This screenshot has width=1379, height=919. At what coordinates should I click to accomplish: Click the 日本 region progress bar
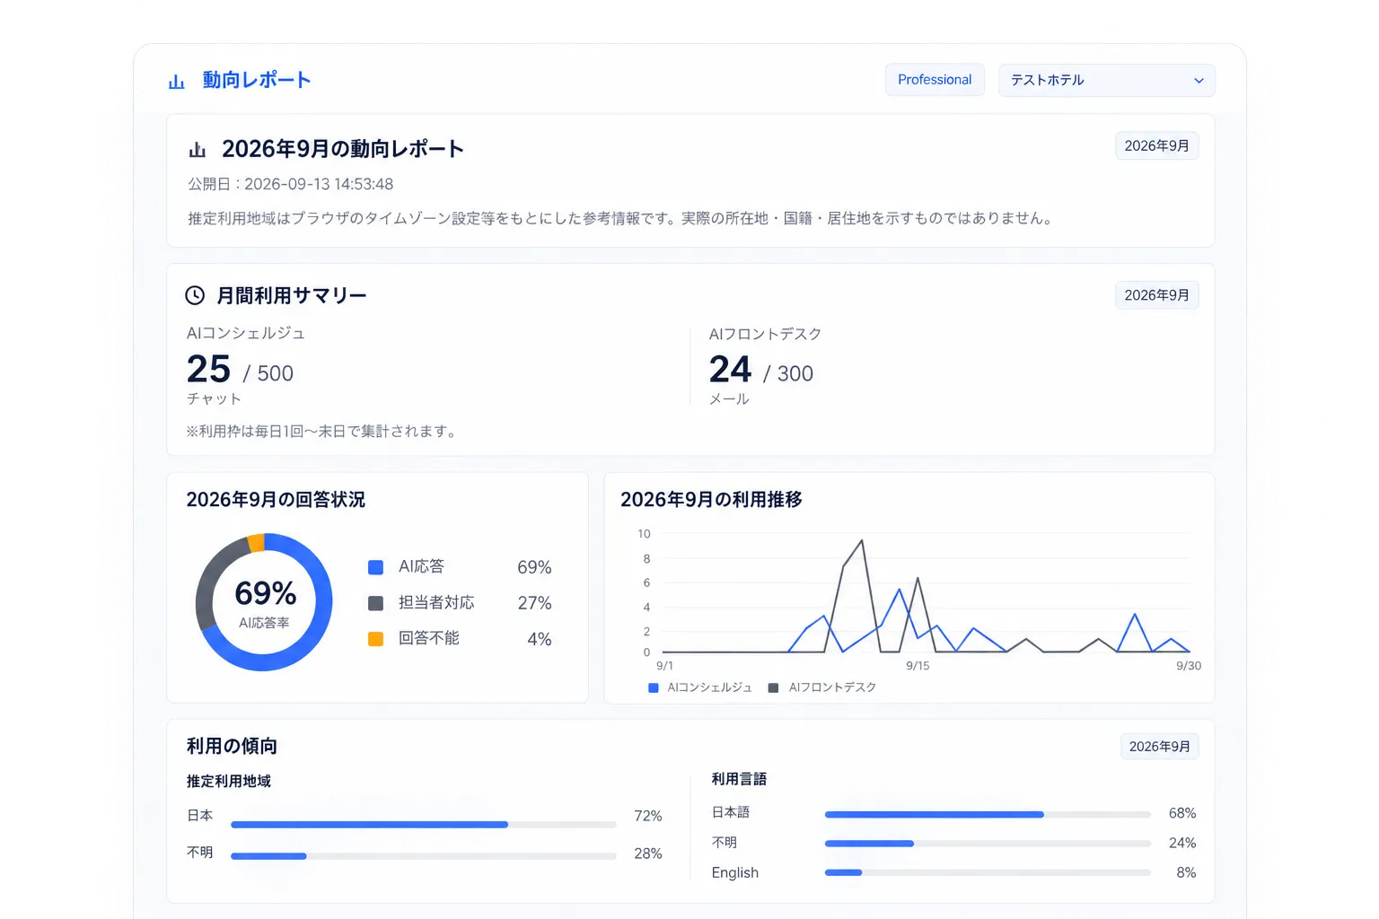click(x=424, y=825)
